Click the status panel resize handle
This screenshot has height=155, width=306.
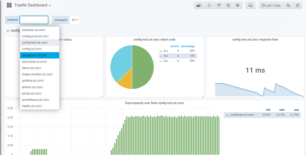(x=102, y=96)
